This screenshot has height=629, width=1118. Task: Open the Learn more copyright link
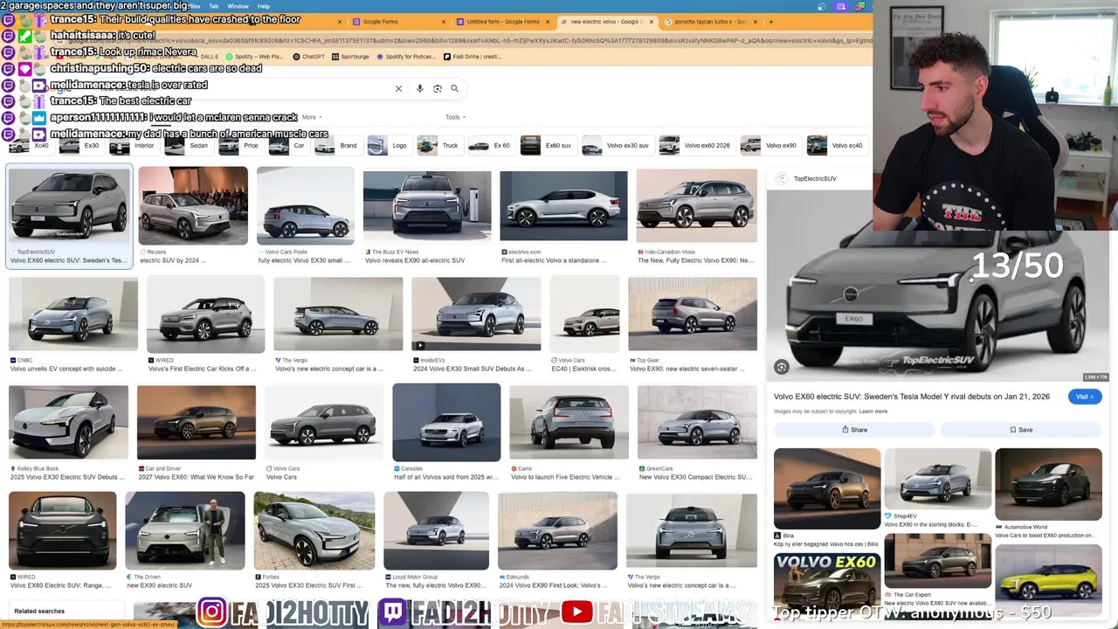(x=873, y=411)
